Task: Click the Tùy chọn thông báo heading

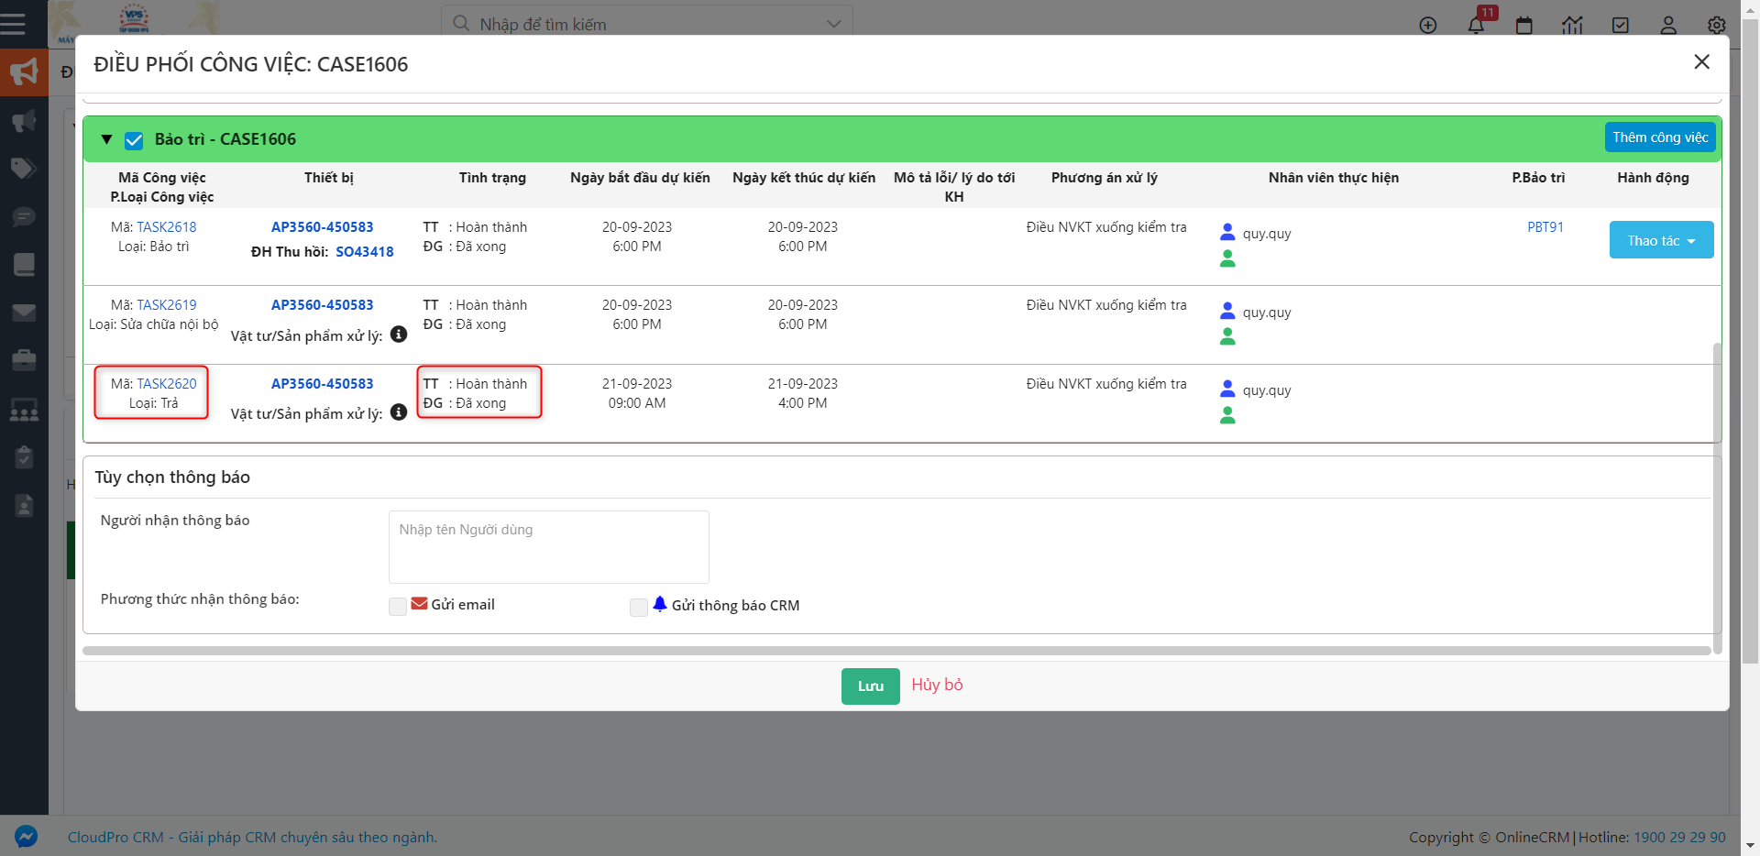Action: click(x=172, y=477)
